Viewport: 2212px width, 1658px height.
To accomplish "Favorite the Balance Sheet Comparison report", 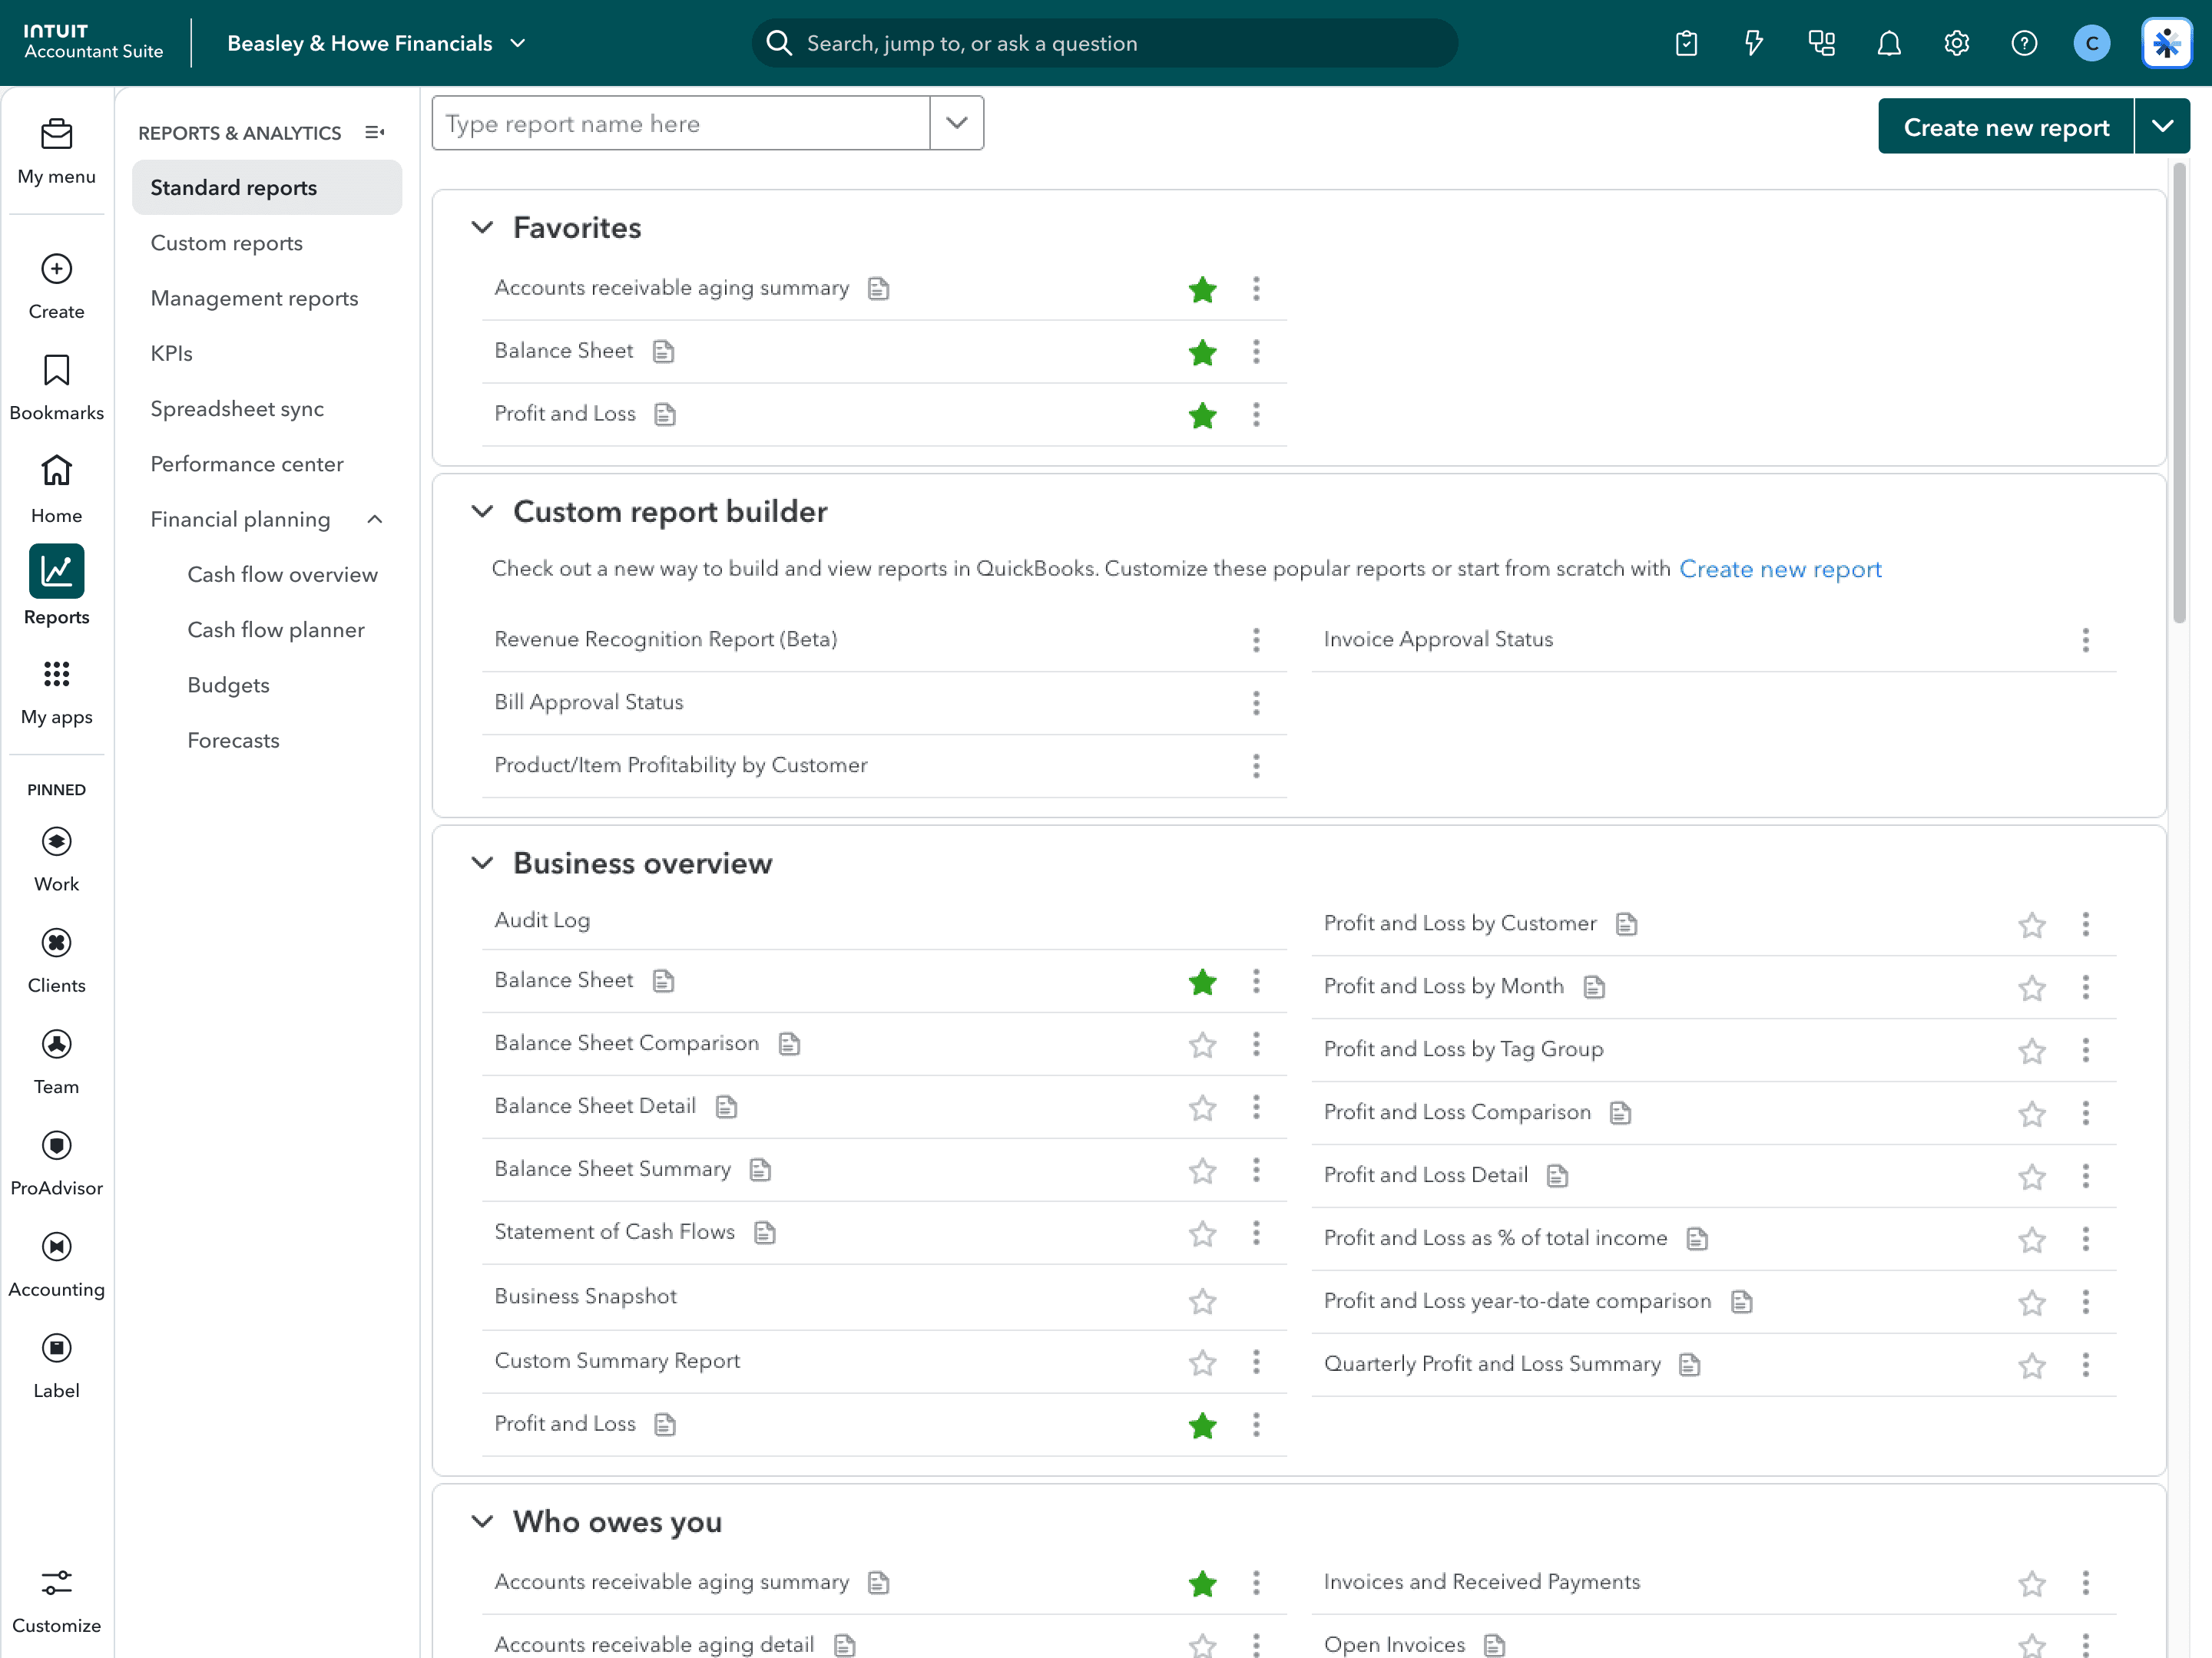I will [1202, 1045].
